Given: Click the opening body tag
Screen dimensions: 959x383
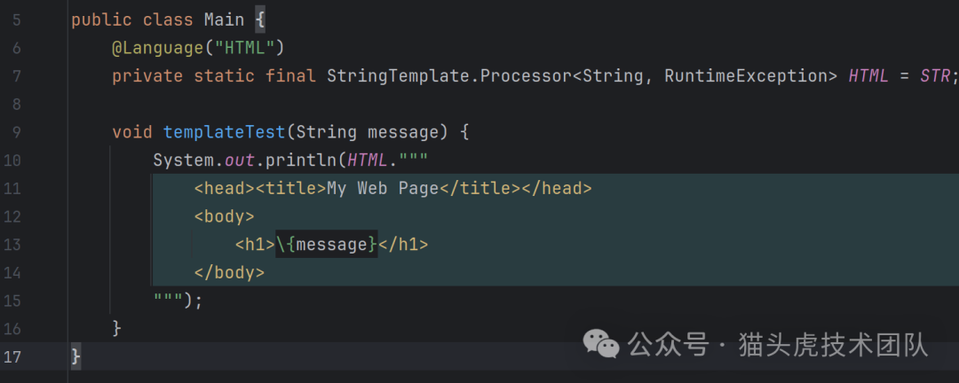Looking at the screenshot, I should (x=224, y=216).
